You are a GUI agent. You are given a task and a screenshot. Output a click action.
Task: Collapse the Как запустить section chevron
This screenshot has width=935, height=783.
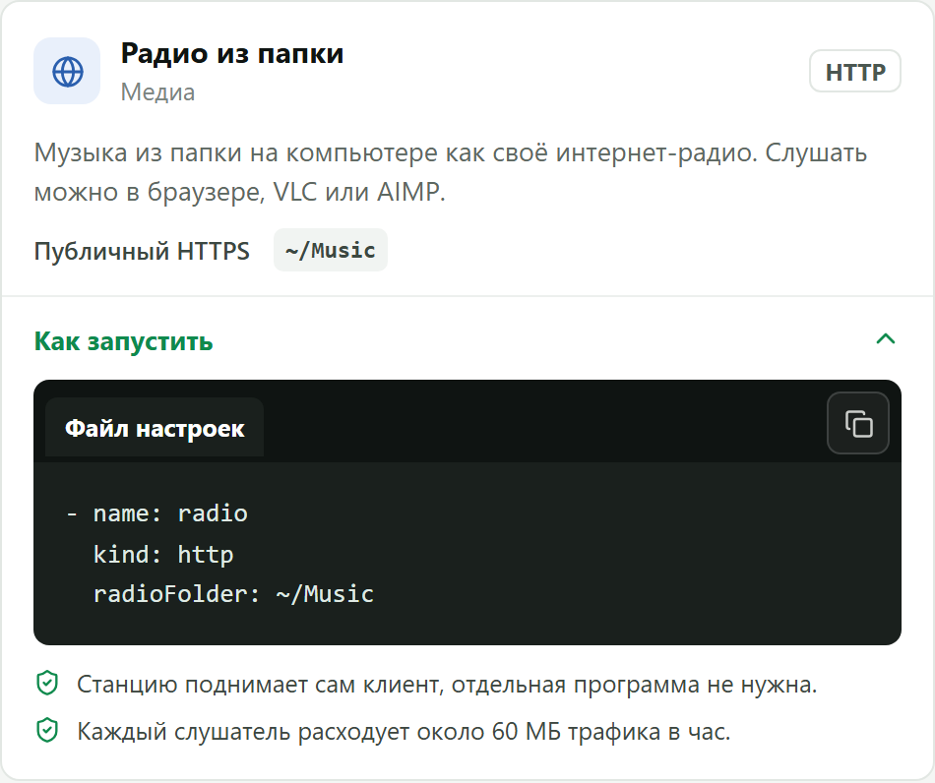point(886,339)
